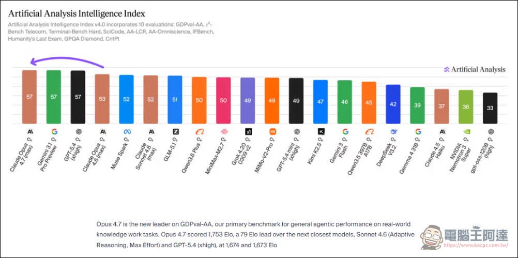518x258 pixels.
Task: Click the NVIDIA logo under Nemotron 3 Super
Action: coord(466,132)
